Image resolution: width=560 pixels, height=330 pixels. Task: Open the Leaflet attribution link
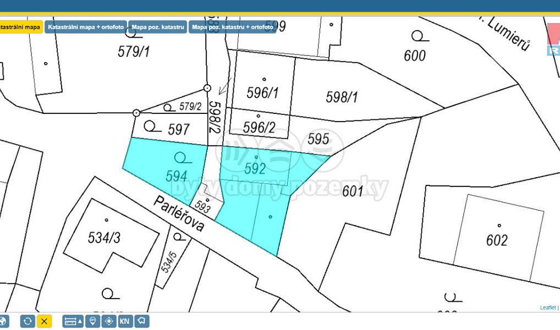point(547,307)
